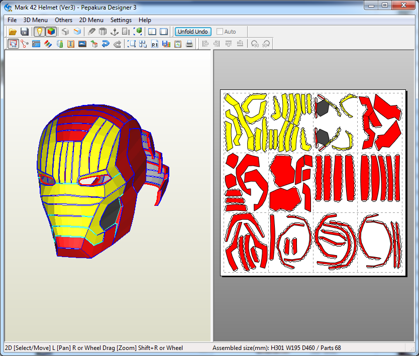
Task: Click the printer icon
Action: [189, 44]
